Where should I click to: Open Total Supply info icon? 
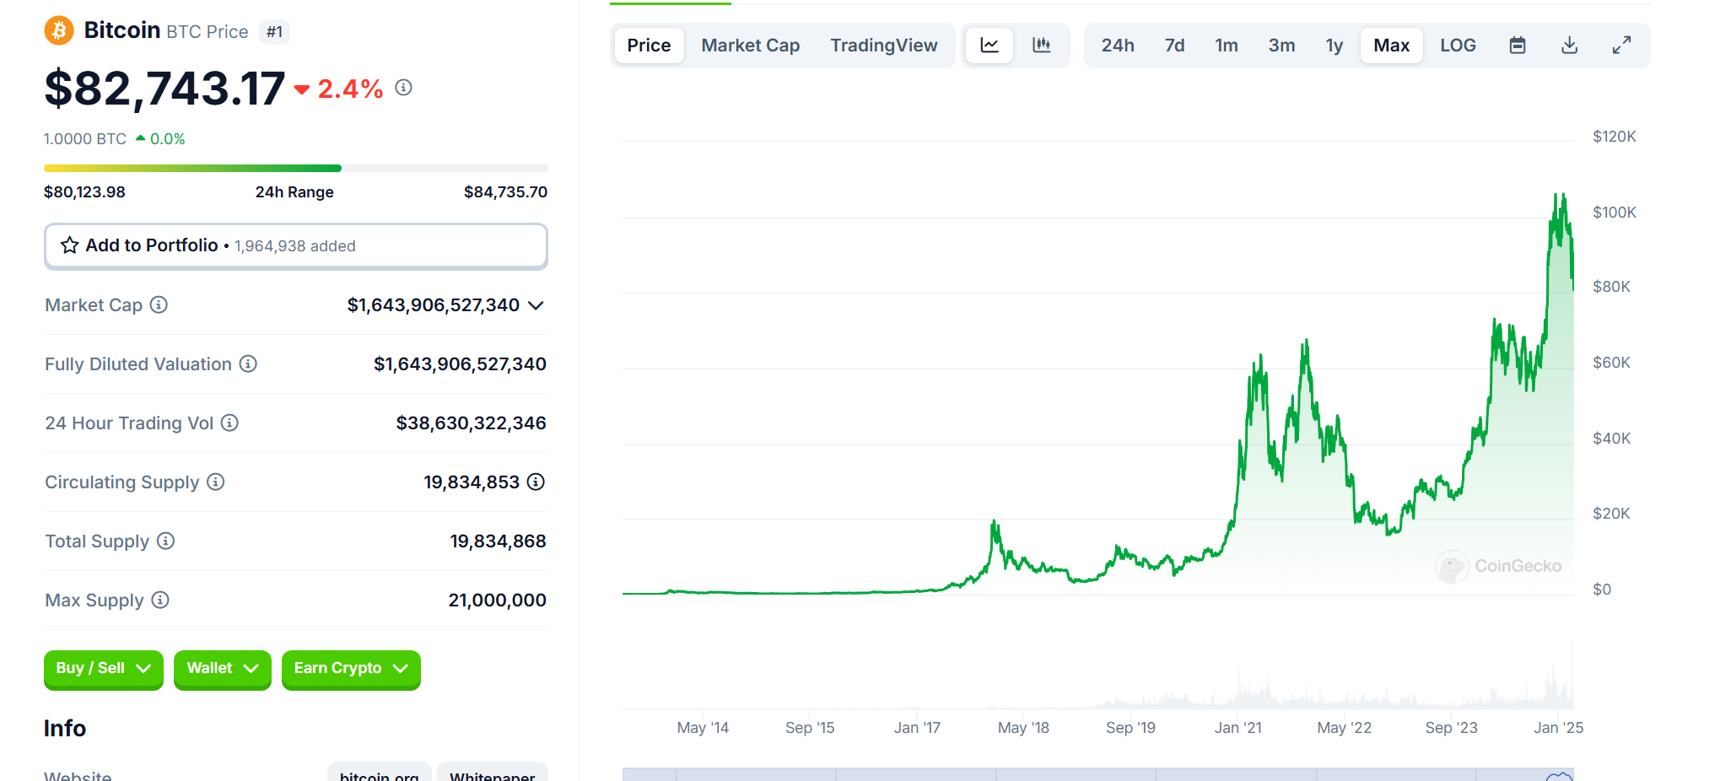(x=166, y=541)
